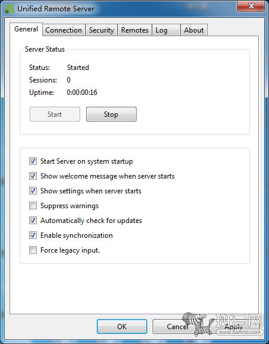Confirm settings with the OK button
Image resolution: width=269 pixels, height=344 pixels.
[122, 326]
